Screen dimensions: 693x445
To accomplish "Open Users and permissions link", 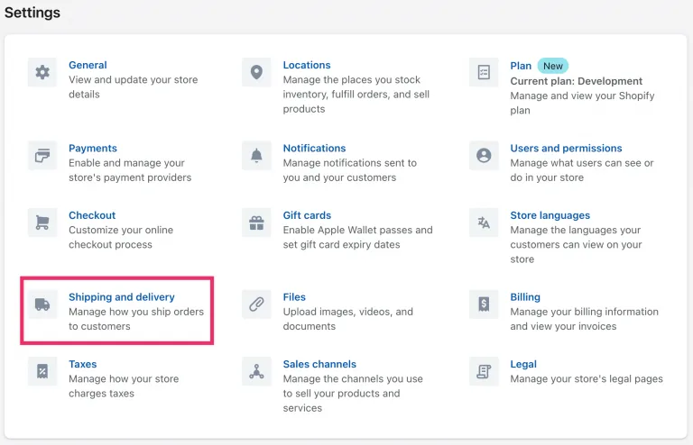I will click(566, 149).
